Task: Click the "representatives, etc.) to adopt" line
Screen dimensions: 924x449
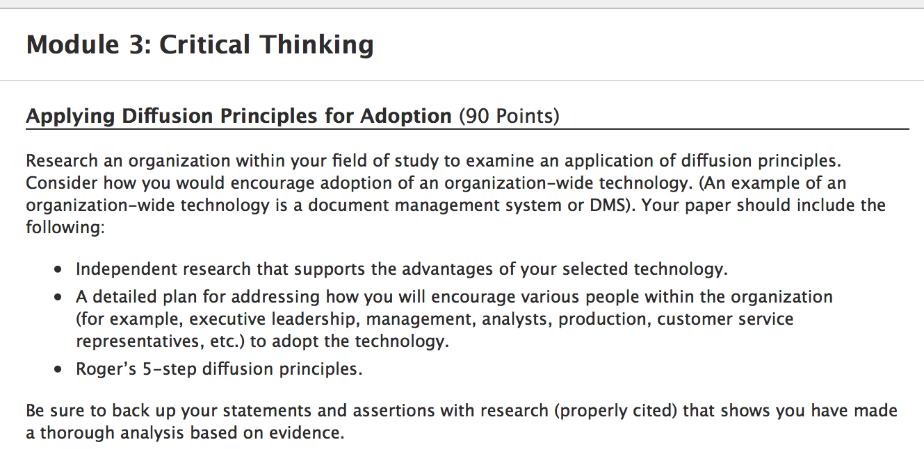Action: pyautogui.click(x=262, y=341)
